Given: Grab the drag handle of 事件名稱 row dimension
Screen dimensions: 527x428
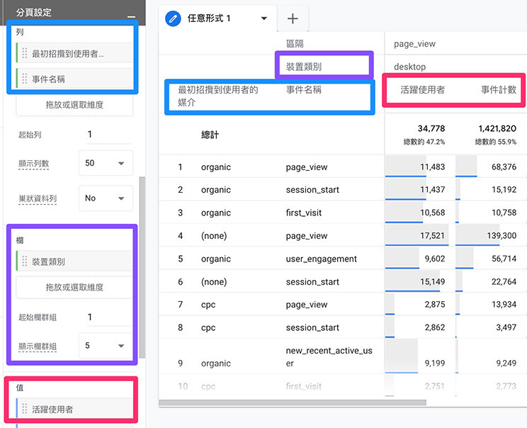Looking at the screenshot, I should tap(25, 79).
